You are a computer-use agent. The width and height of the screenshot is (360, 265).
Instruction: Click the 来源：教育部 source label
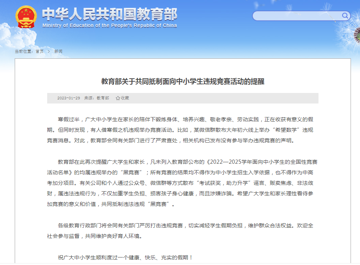97,98
